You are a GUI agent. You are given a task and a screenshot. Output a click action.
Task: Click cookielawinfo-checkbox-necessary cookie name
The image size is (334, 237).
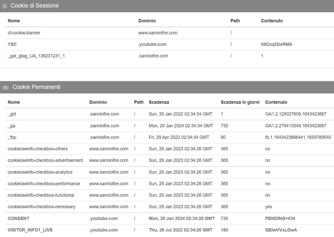(x=42, y=207)
